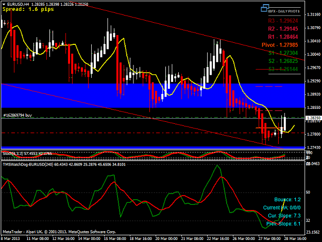The width and height of the screenshot is (322, 242).
Task: Click the MetaTrader Alpari UK copyright text
Action: pyautogui.click(x=59, y=232)
